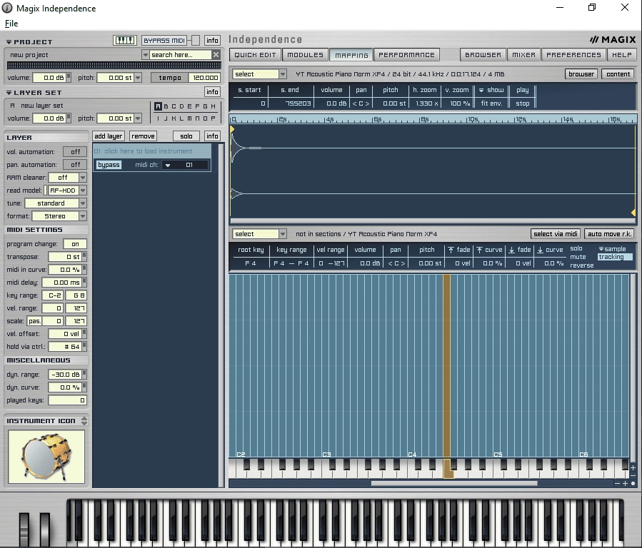Open the project pitch dropdown arrow
This screenshot has width=642, height=548.
[x=138, y=77]
